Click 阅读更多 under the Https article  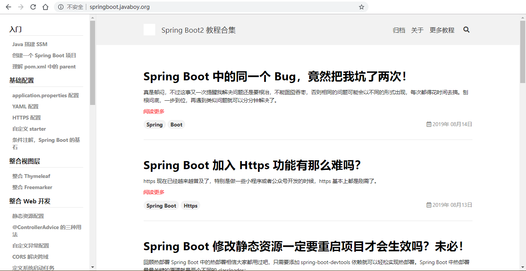pos(154,192)
